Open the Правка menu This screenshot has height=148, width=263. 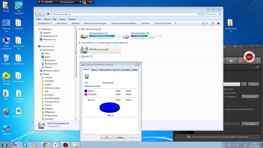pyautogui.click(x=47, y=19)
